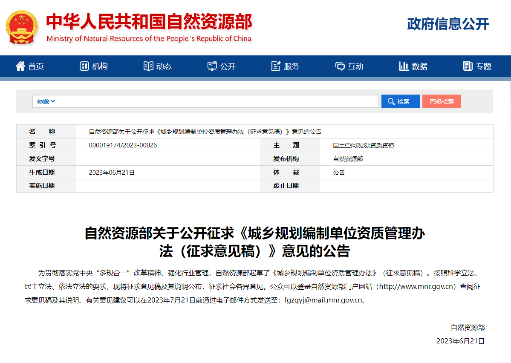511x363 pixels.
Task: Click the subject value 国土空间规划;资质资格
Action: (x=364, y=145)
